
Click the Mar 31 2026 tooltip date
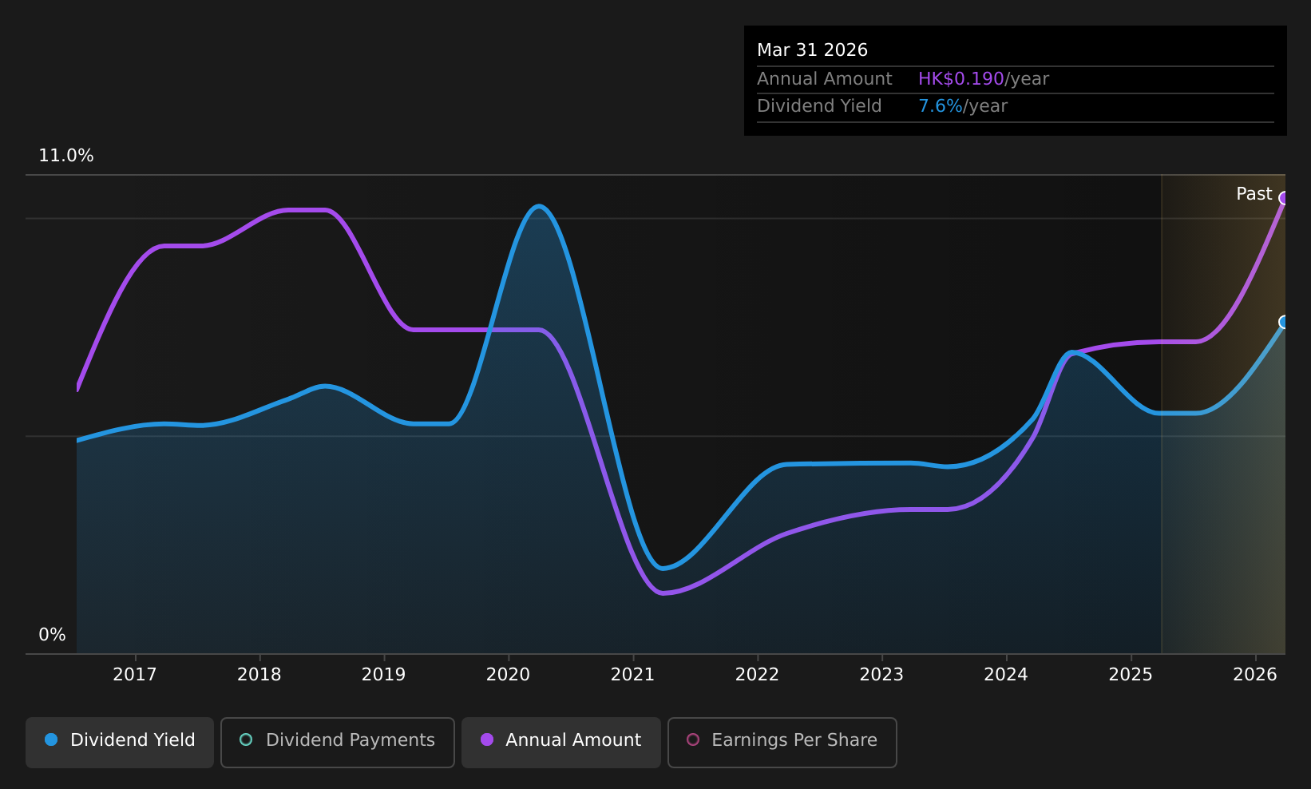[812, 50]
